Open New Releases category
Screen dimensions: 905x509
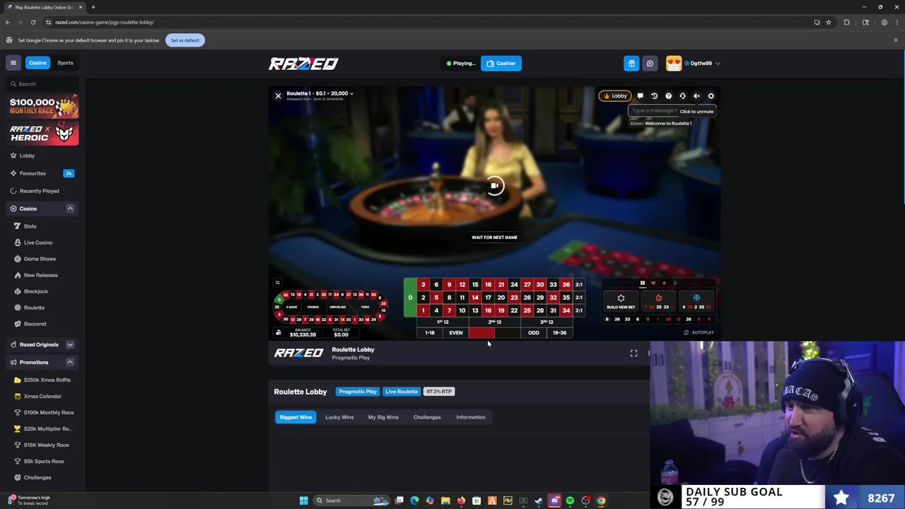click(x=41, y=275)
